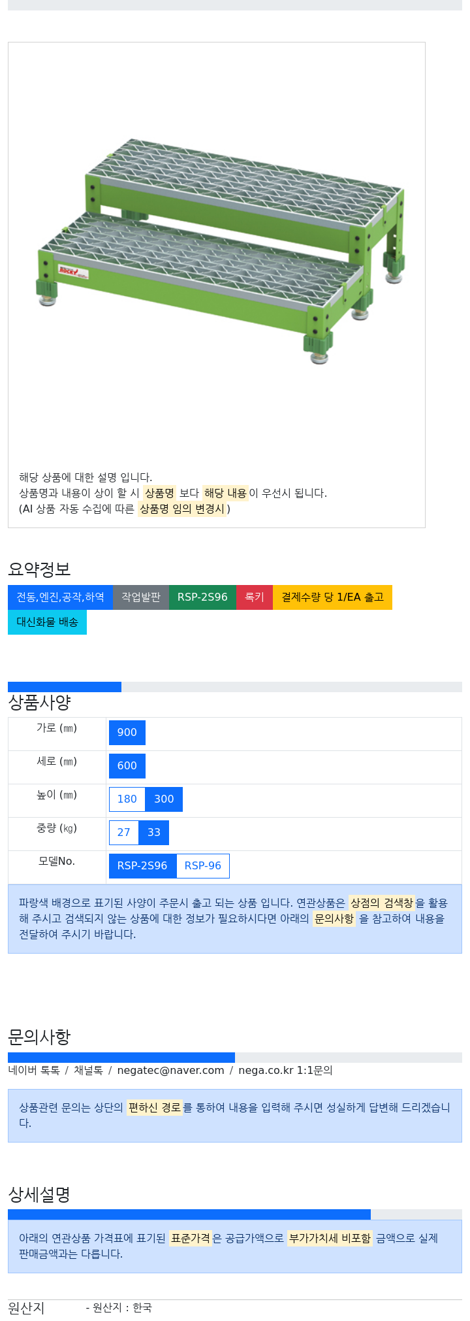Open the 네이버 톡톡 inquiry link
Viewport: 470px width, 1321px height.
click(x=34, y=1071)
